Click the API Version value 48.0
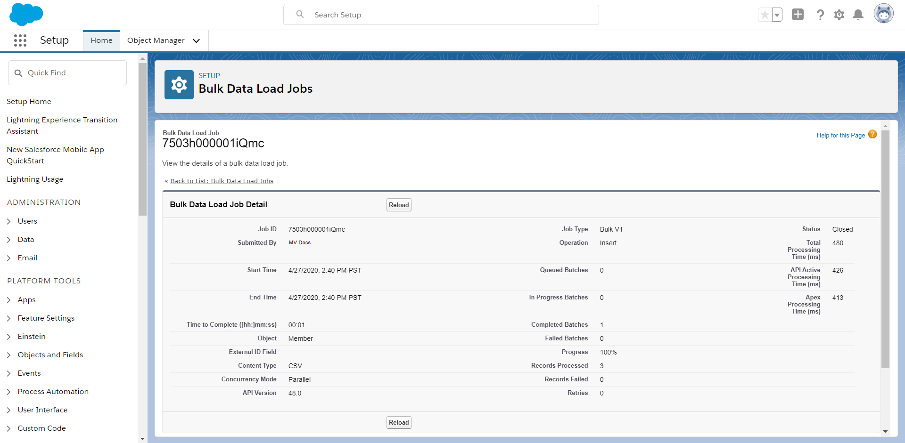Screen dimensions: 905x443 295,394
